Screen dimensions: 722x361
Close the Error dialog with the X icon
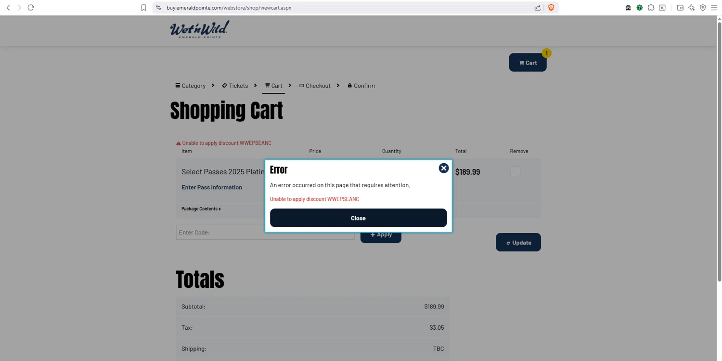point(443,168)
